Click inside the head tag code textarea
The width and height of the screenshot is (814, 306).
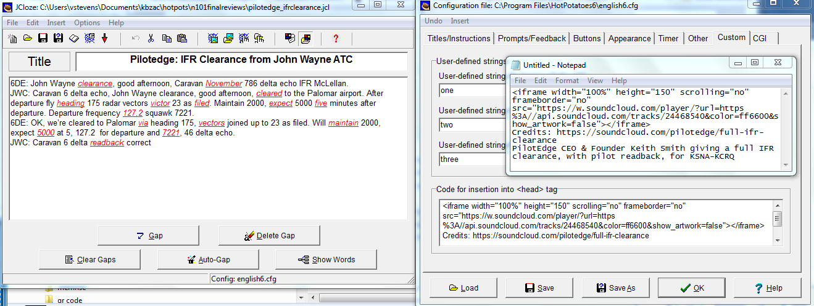(606, 223)
